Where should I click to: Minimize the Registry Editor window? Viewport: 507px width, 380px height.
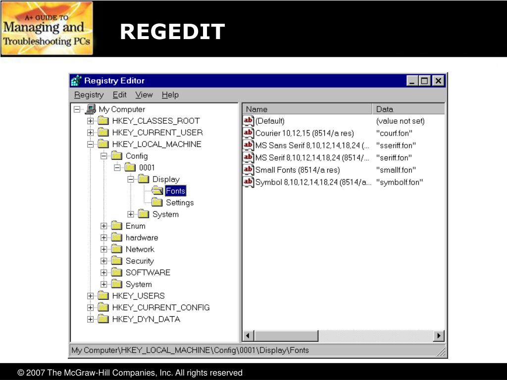pyautogui.click(x=412, y=81)
